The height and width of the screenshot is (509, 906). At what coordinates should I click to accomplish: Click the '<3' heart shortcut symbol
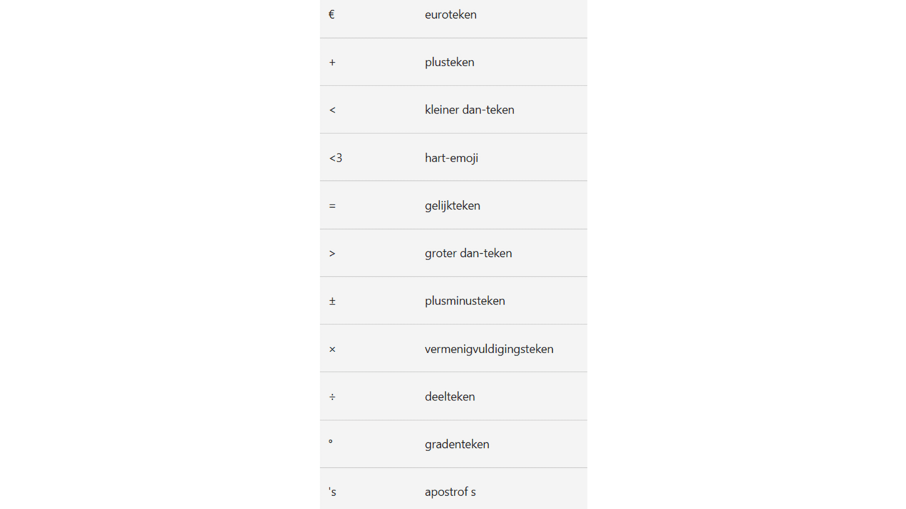(336, 158)
